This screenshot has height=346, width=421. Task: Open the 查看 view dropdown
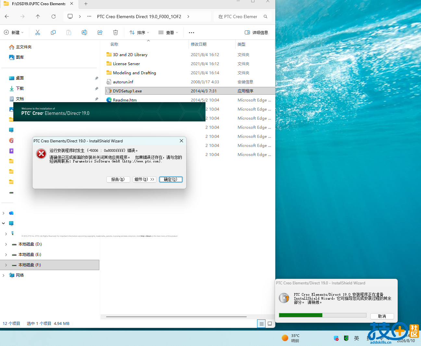(x=168, y=32)
